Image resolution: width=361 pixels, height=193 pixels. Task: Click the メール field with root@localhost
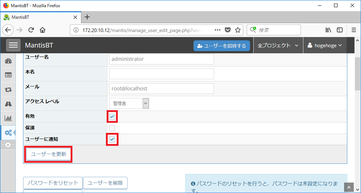161,89
